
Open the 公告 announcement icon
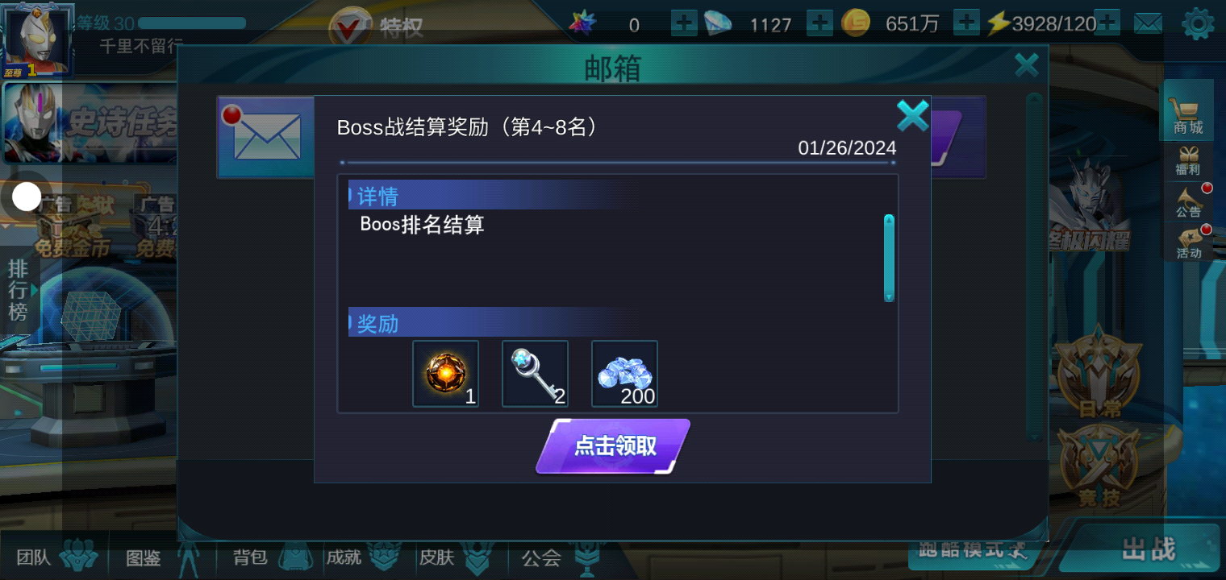pyautogui.click(x=1189, y=202)
